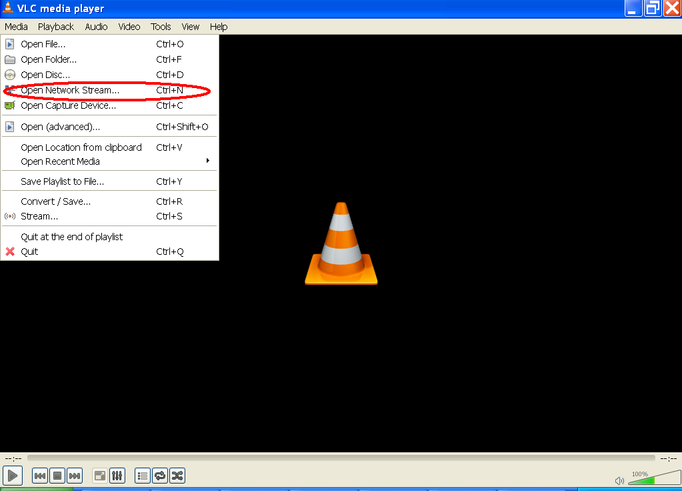The width and height of the screenshot is (682, 491).
Task: Choose Save Playlist to File...
Action: pos(109,181)
